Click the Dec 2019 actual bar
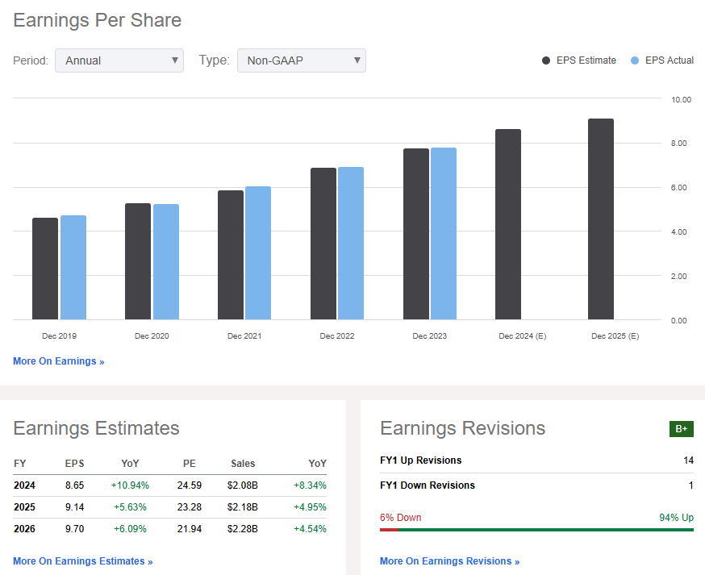The image size is (705, 575). tap(75, 266)
